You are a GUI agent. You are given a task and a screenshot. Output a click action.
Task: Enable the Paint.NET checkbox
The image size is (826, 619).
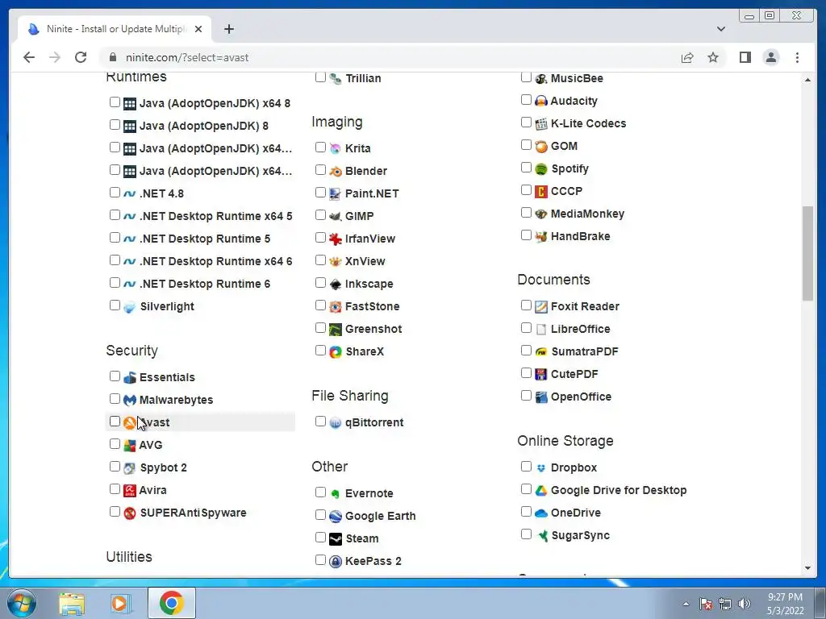pos(320,192)
